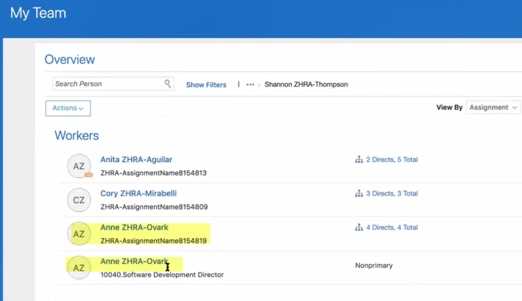Click the Show Filters link
This screenshot has width=522, height=301.
(x=206, y=85)
